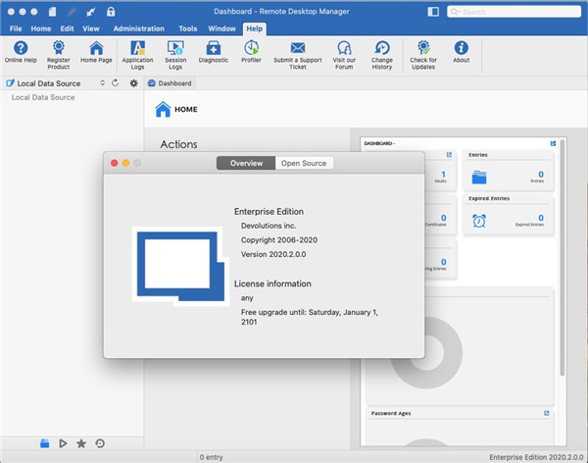
Task: Switch to the Open Source tab
Action: [x=304, y=163]
